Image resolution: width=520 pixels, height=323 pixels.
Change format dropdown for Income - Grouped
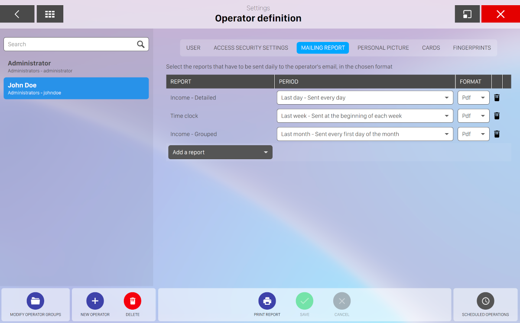tap(473, 134)
